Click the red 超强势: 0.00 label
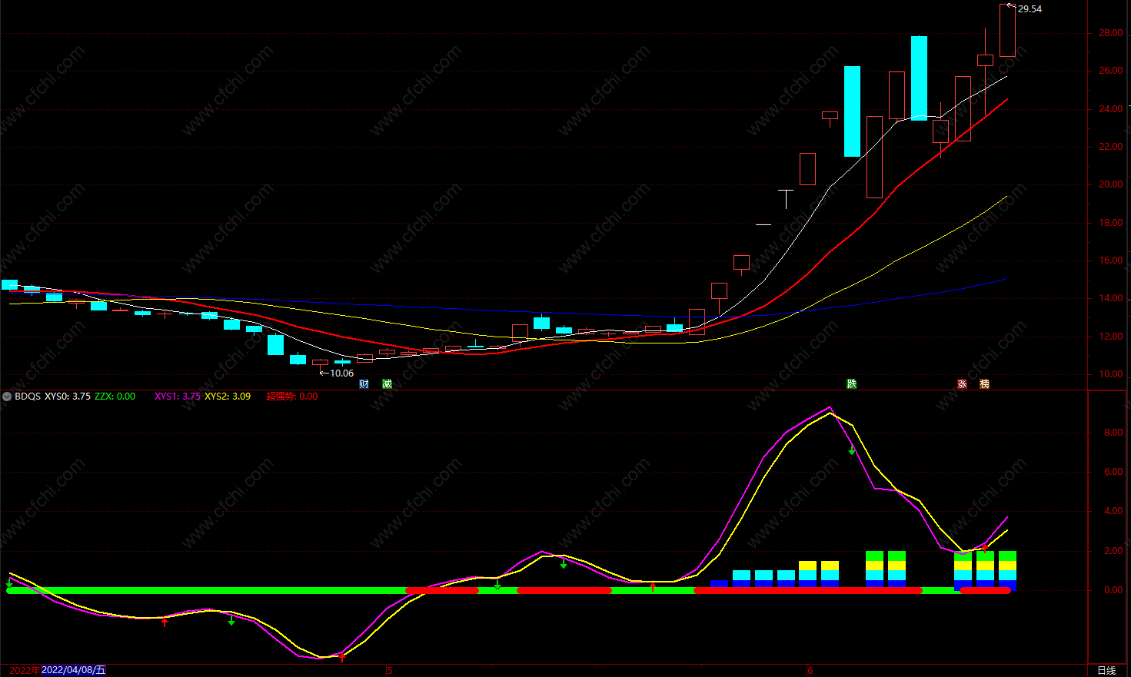 tap(292, 397)
